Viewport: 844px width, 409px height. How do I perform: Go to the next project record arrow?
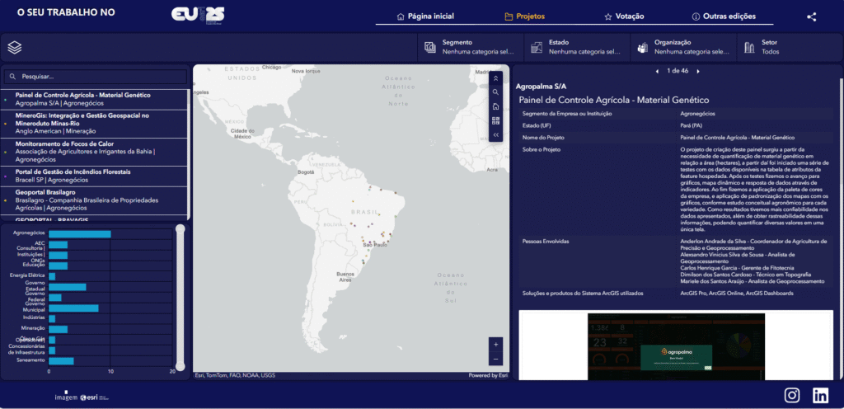[x=697, y=71]
